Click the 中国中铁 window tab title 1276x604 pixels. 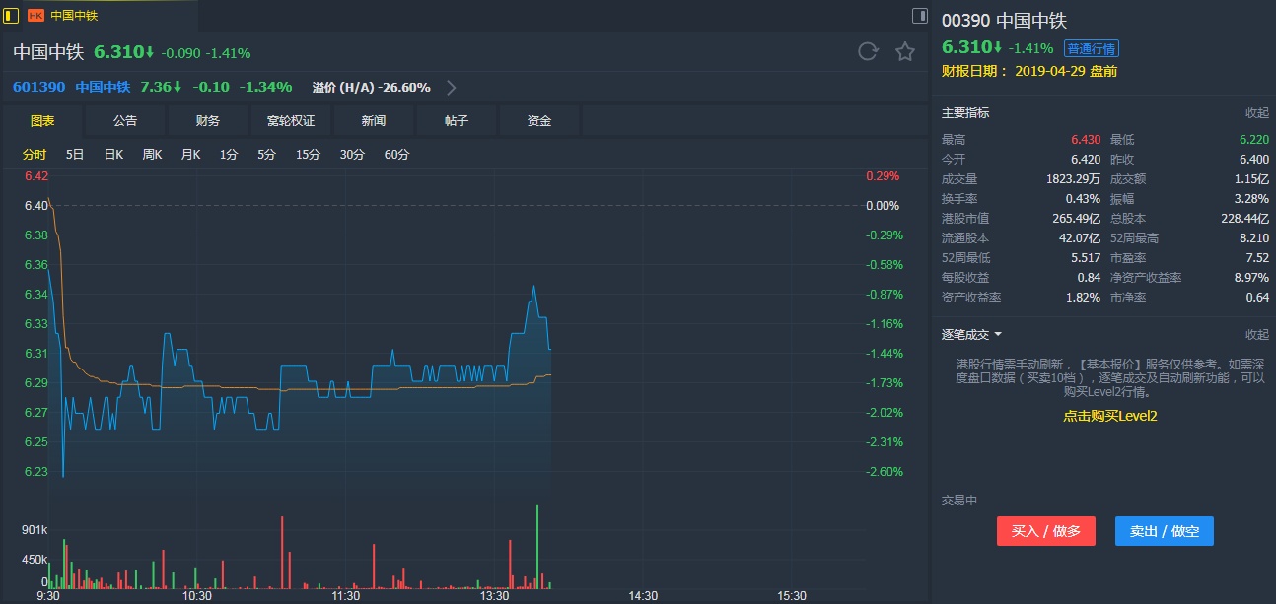(x=74, y=16)
